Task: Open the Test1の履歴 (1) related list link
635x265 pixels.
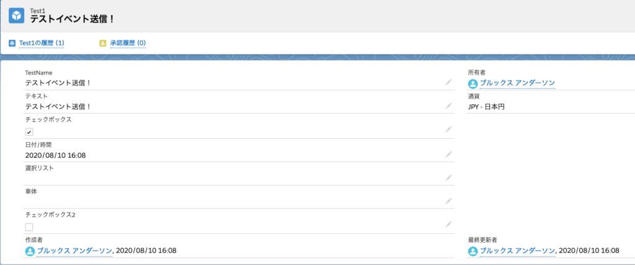Action: 42,43
